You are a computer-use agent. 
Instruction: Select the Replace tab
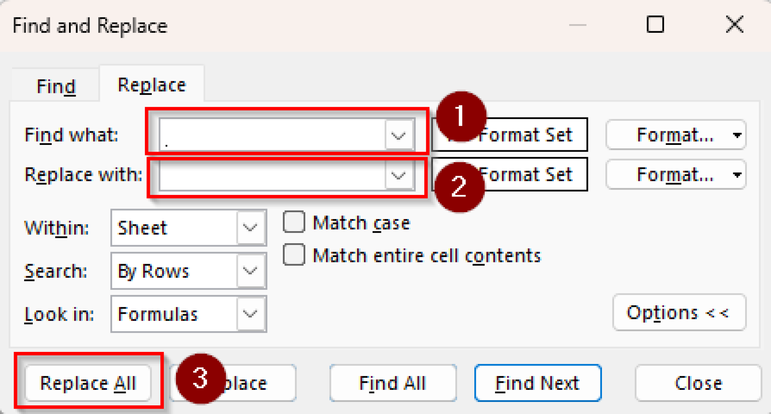click(x=152, y=85)
